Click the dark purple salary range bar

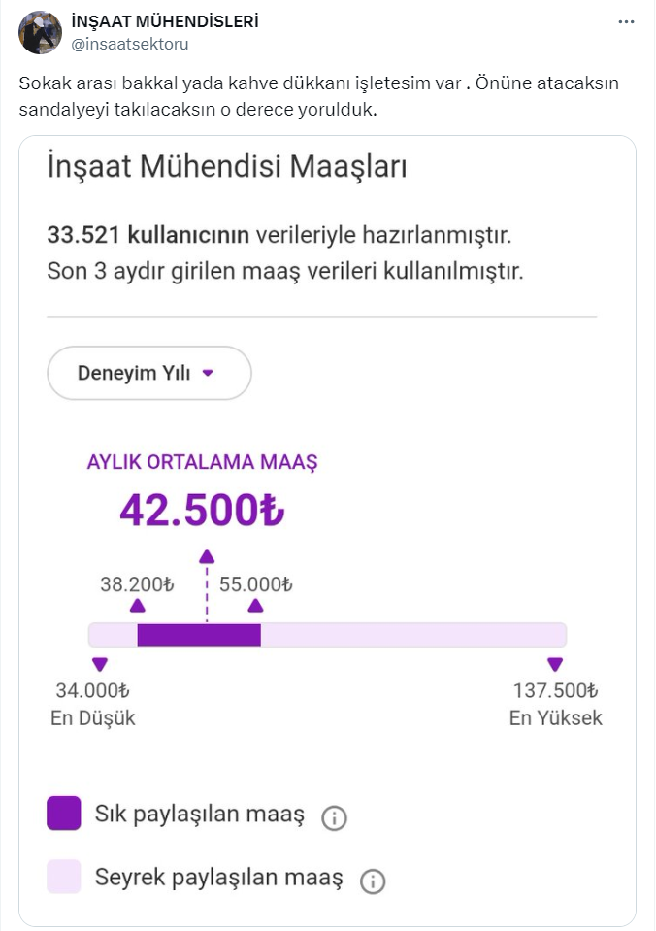pos(199,635)
